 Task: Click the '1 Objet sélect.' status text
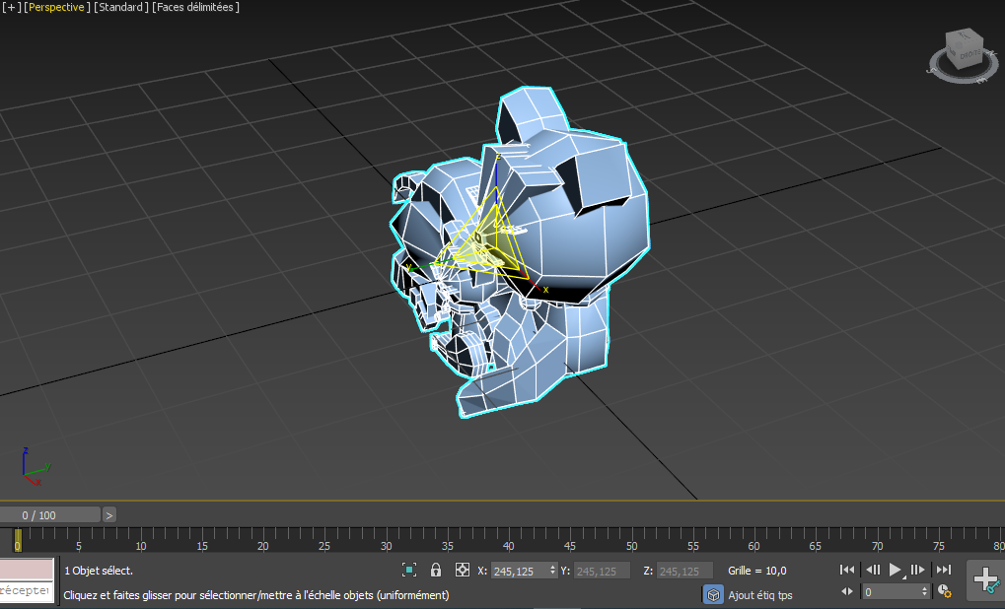pos(99,571)
